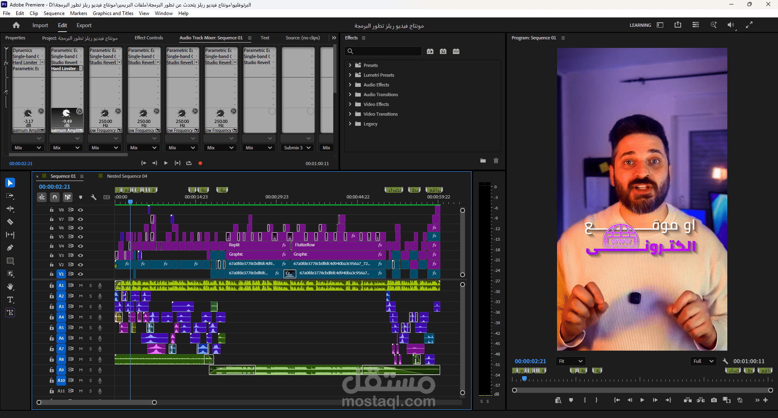Click the Export Frame camera icon
The height and width of the screenshot is (418, 778).
(x=714, y=400)
